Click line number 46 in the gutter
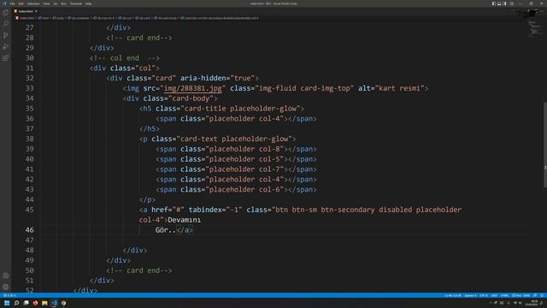547x308 pixels. pyautogui.click(x=29, y=230)
